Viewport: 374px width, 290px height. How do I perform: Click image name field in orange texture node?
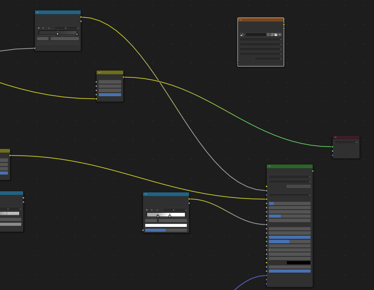(x=256, y=35)
